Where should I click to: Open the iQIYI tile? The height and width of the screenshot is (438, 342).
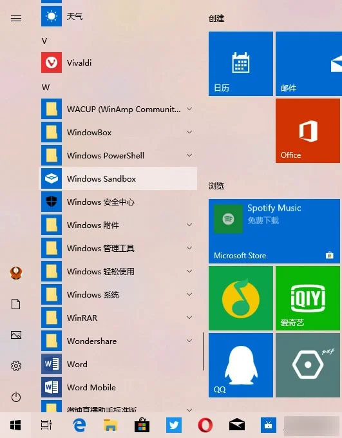pos(308,298)
